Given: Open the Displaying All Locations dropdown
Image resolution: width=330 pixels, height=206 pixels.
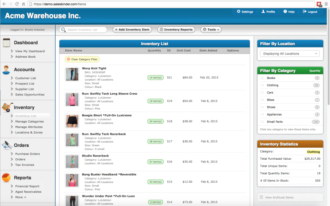Looking at the screenshot, I should coord(290,54).
